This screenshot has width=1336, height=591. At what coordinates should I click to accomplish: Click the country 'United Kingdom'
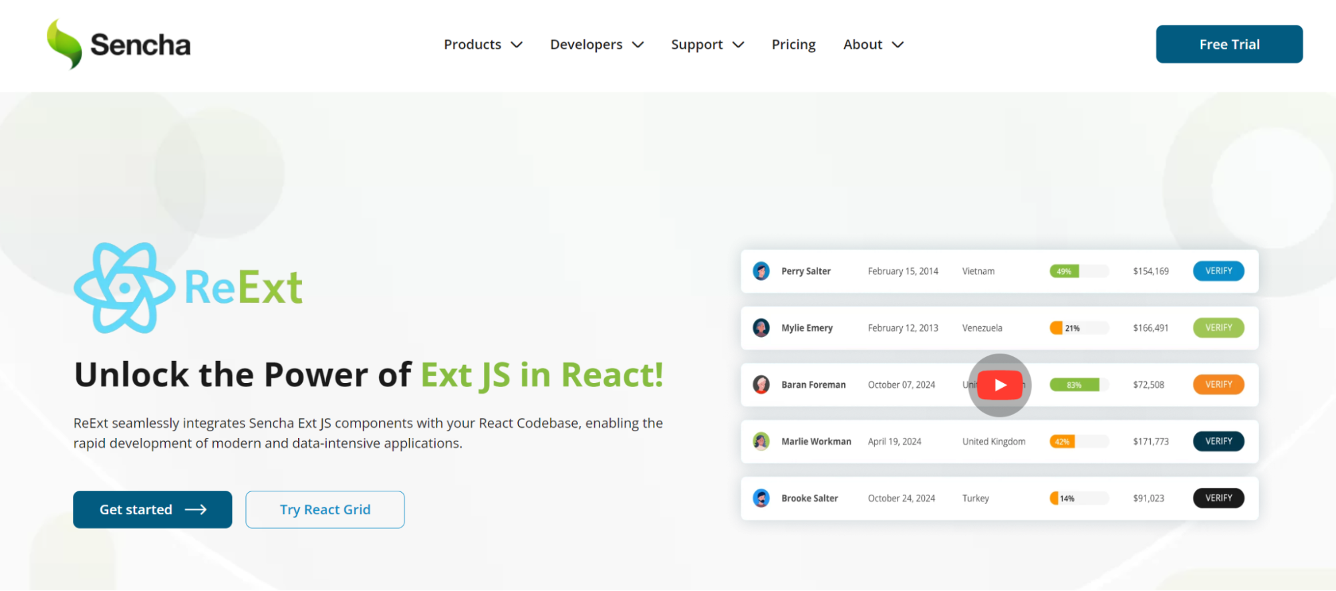(994, 442)
